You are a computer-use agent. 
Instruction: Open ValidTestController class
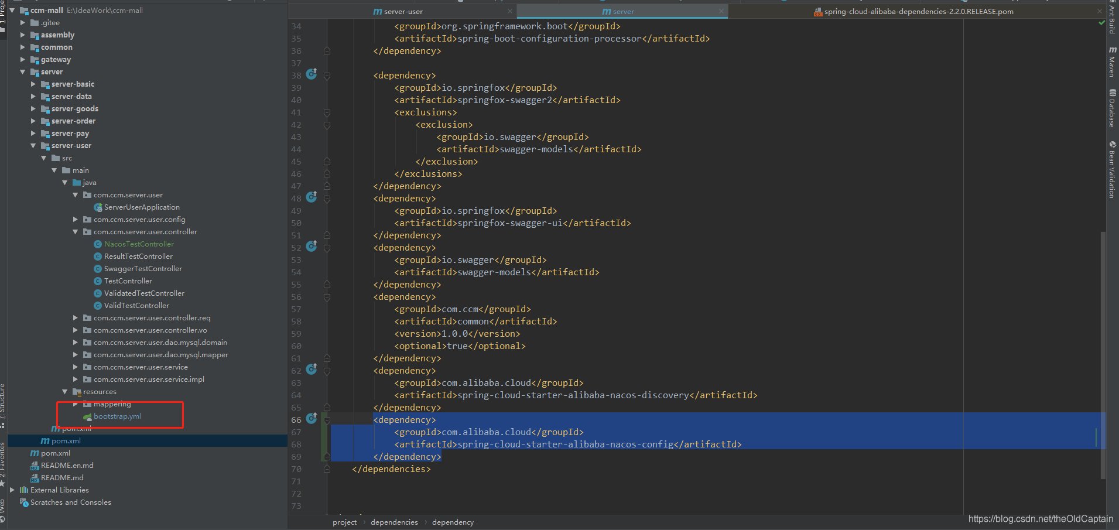(x=136, y=306)
